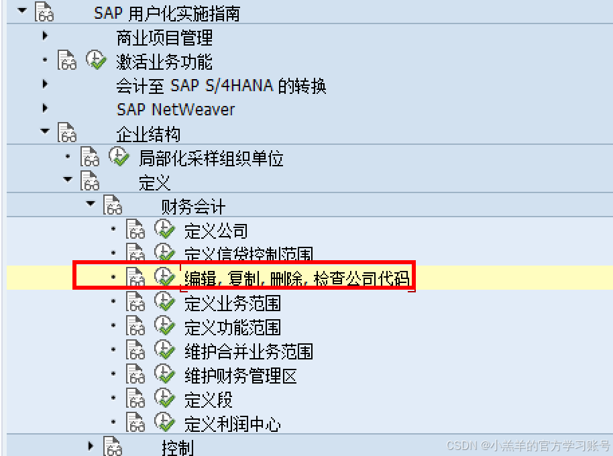Open documentation icon for 财务会计
The width and height of the screenshot is (613, 456).
point(112,205)
